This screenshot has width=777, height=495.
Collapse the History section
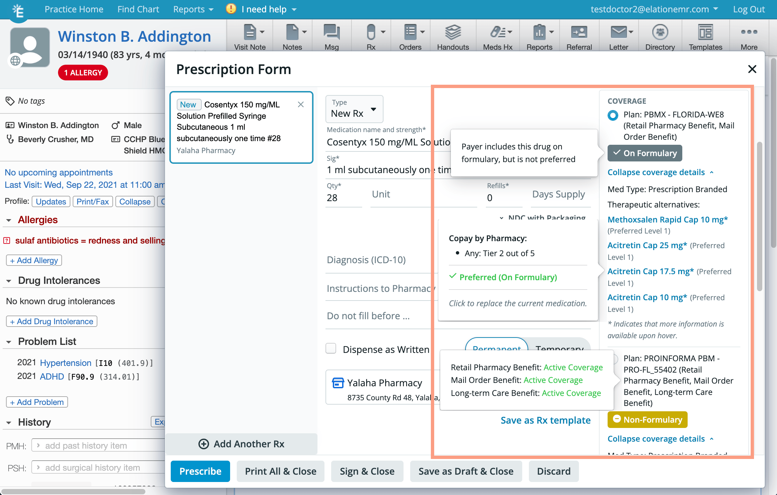coord(9,423)
